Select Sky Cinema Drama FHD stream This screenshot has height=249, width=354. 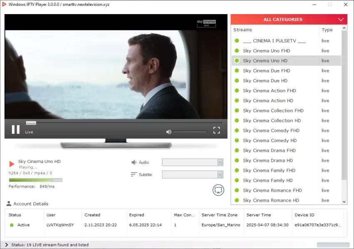click(286, 150)
